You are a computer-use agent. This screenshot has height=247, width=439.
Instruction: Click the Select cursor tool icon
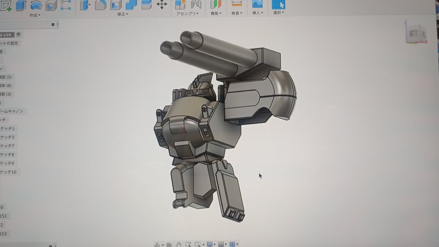(279, 4)
